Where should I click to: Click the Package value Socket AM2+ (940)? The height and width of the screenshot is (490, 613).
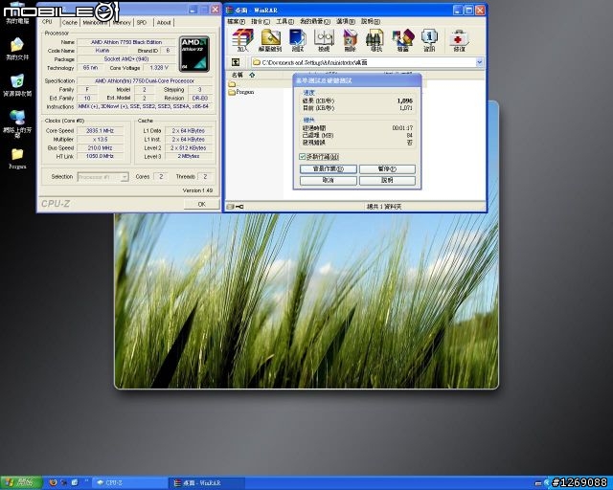(126, 59)
